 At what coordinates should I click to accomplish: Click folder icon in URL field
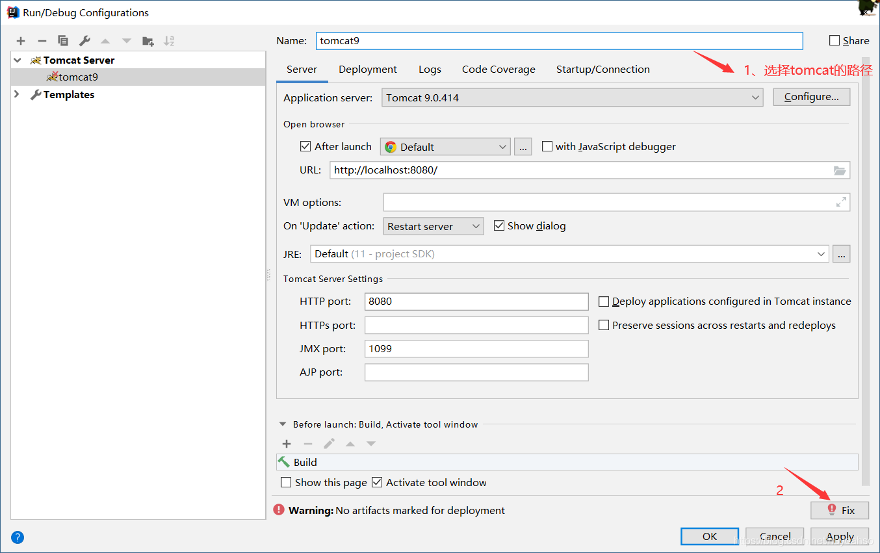pos(840,170)
